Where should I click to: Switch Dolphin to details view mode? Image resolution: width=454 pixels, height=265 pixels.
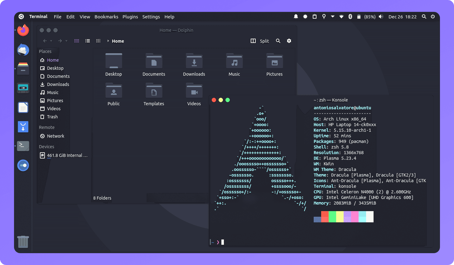pos(98,41)
